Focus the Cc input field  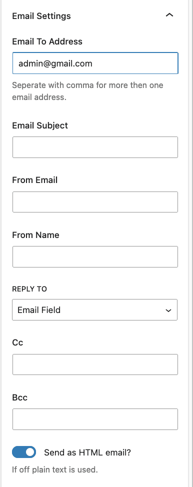95,364
